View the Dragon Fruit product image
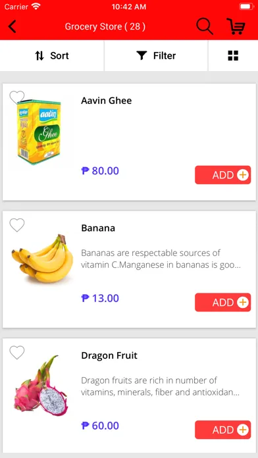258x458 pixels. pos(41,386)
